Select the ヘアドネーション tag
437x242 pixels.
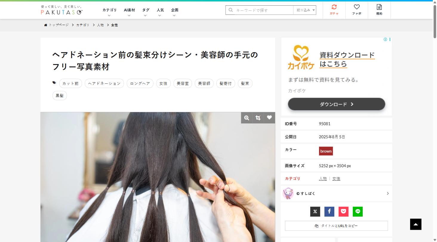(x=104, y=83)
